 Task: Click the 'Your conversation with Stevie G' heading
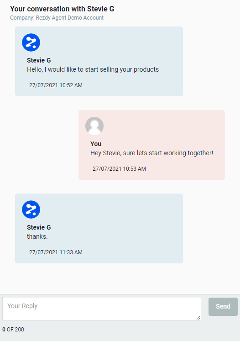(x=62, y=9)
